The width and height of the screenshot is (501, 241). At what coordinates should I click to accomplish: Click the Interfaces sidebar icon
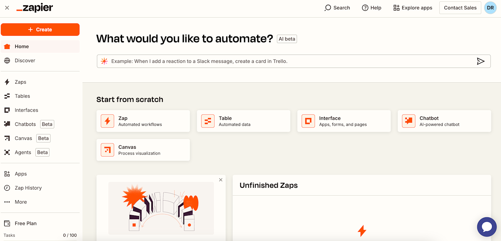click(7, 110)
